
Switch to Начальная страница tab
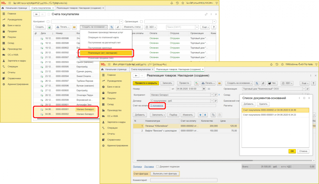click(17, 7)
